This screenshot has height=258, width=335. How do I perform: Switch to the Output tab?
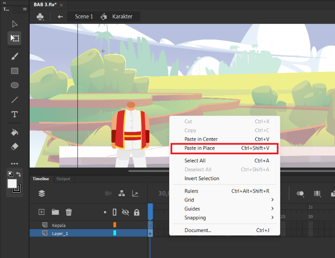(x=63, y=179)
